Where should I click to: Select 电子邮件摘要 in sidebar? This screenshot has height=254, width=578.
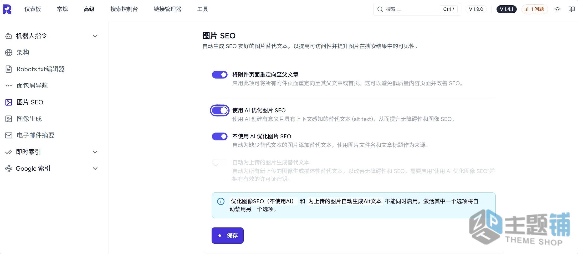coord(35,135)
